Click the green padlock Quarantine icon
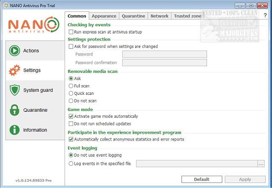This screenshot has width=272, height=188. 14,110
